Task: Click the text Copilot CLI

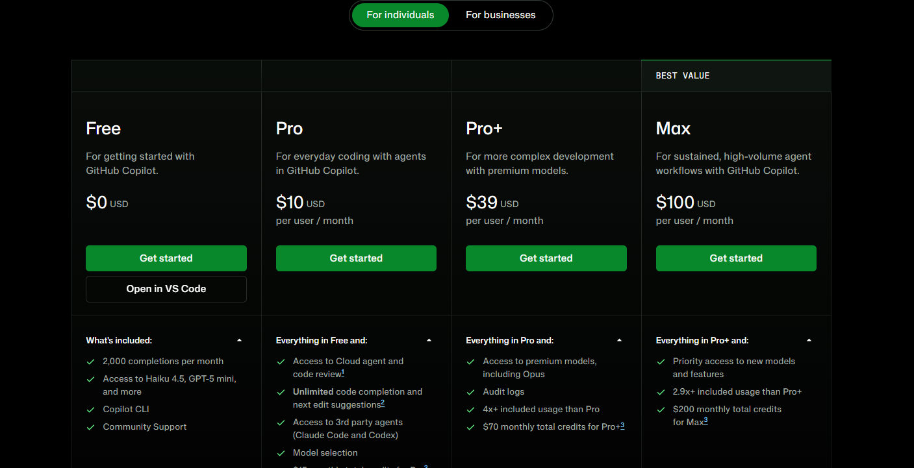Action: (x=126, y=410)
